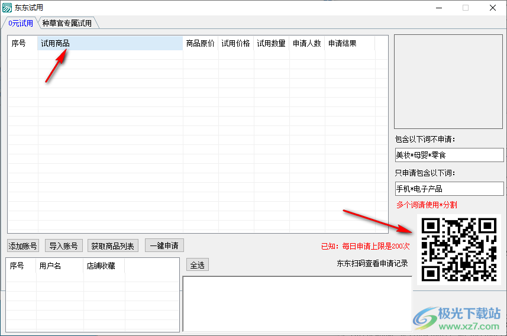Click the 包含以下词不申请 label

point(425,140)
